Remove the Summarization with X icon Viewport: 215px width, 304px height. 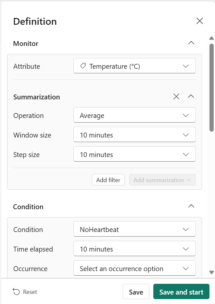coord(176,96)
